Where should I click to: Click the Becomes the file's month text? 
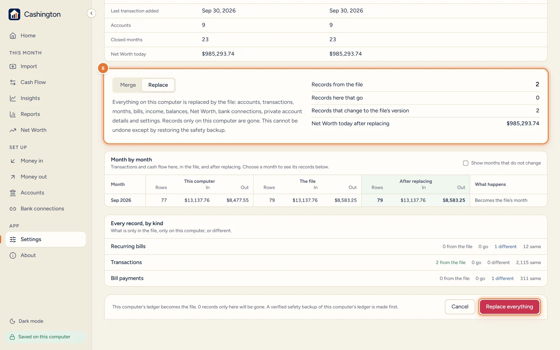[x=501, y=200]
